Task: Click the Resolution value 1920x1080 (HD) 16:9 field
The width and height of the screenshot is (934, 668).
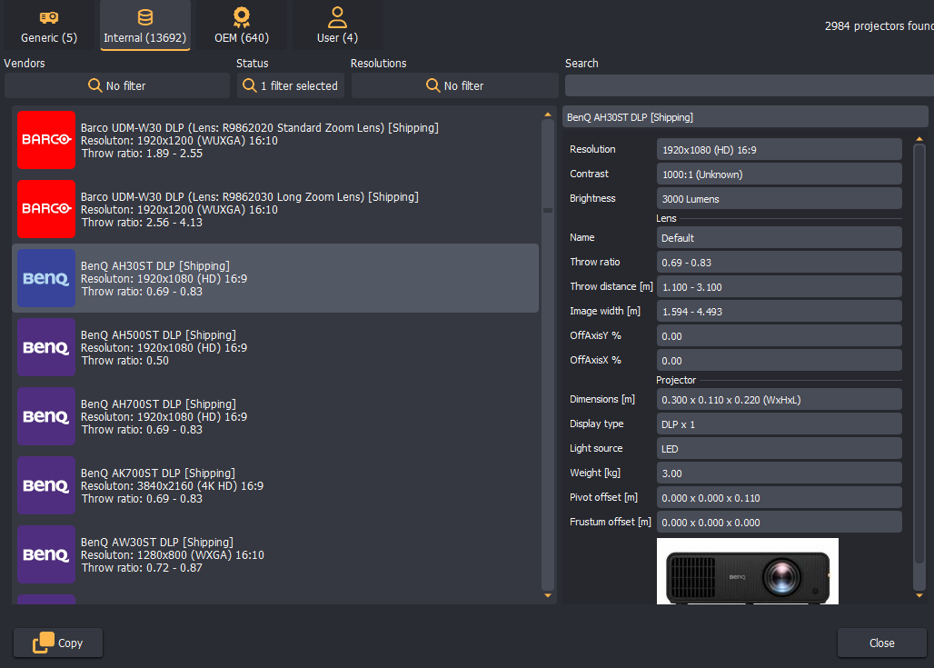Action: coord(780,150)
